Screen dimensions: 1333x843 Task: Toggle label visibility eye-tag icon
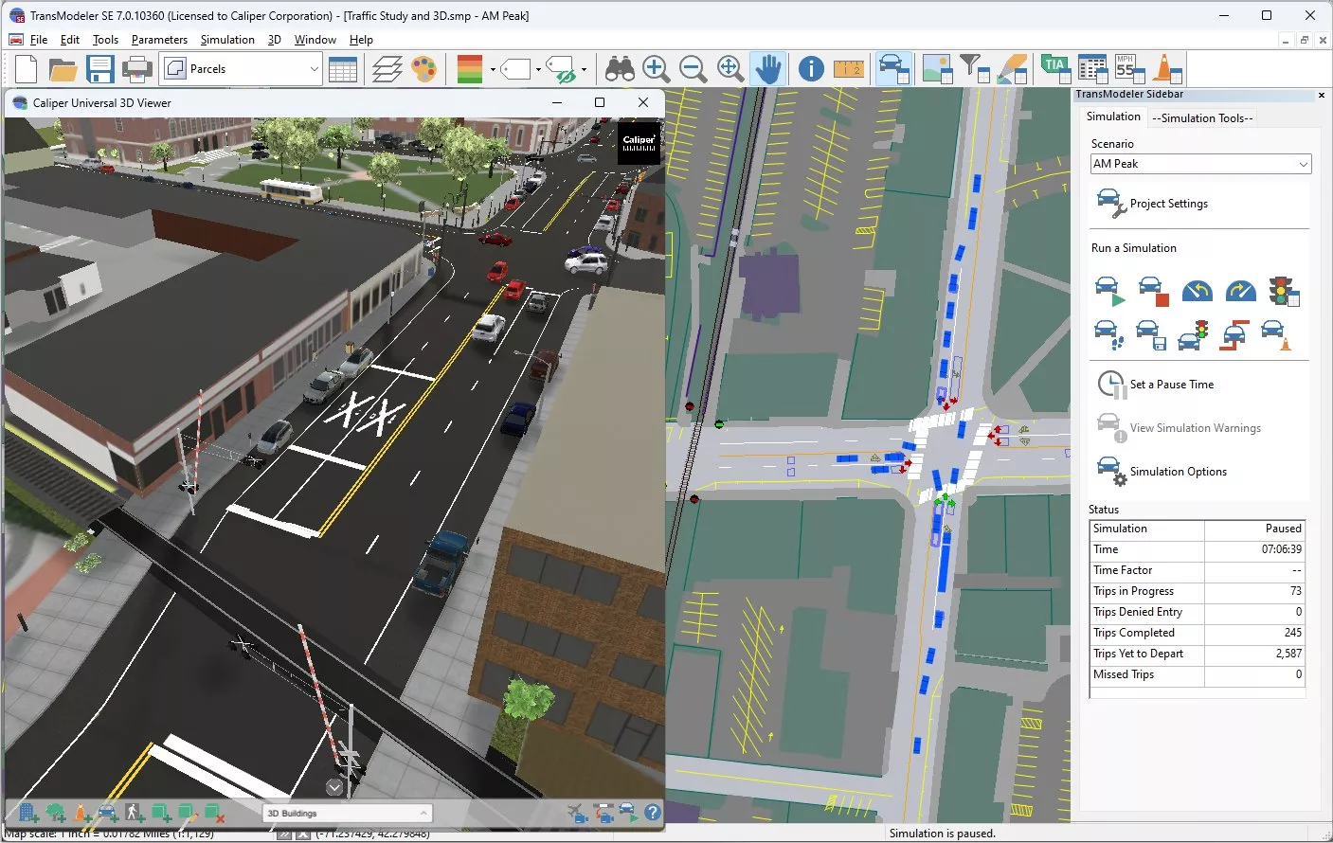(x=563, y=69)
